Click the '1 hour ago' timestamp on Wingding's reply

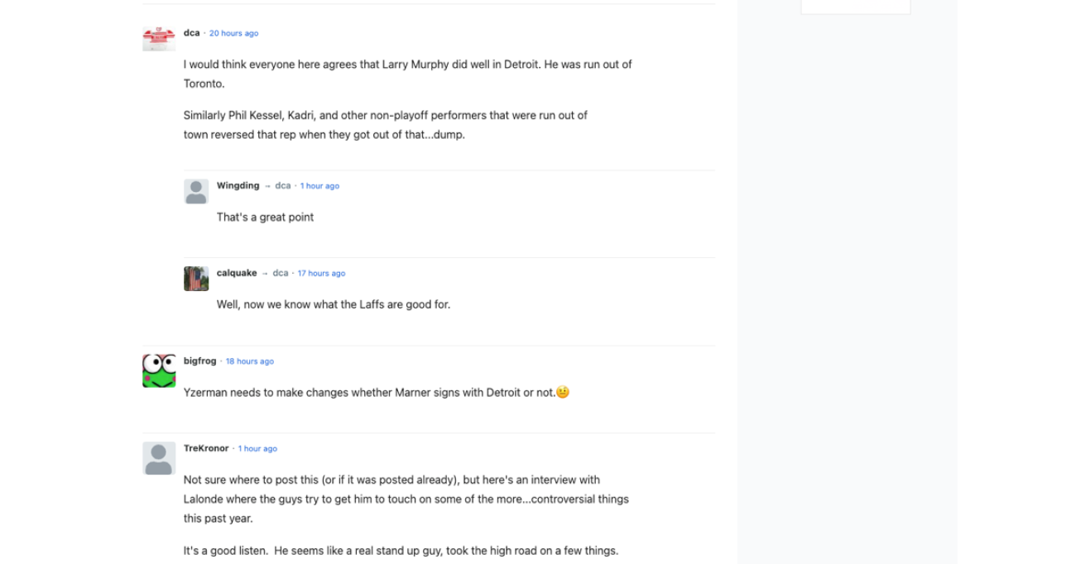(x=319, y=185)
